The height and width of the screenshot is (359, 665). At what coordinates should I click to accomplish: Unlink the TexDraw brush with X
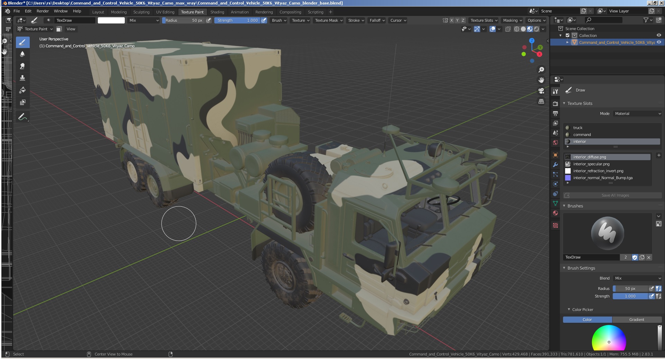649,257
